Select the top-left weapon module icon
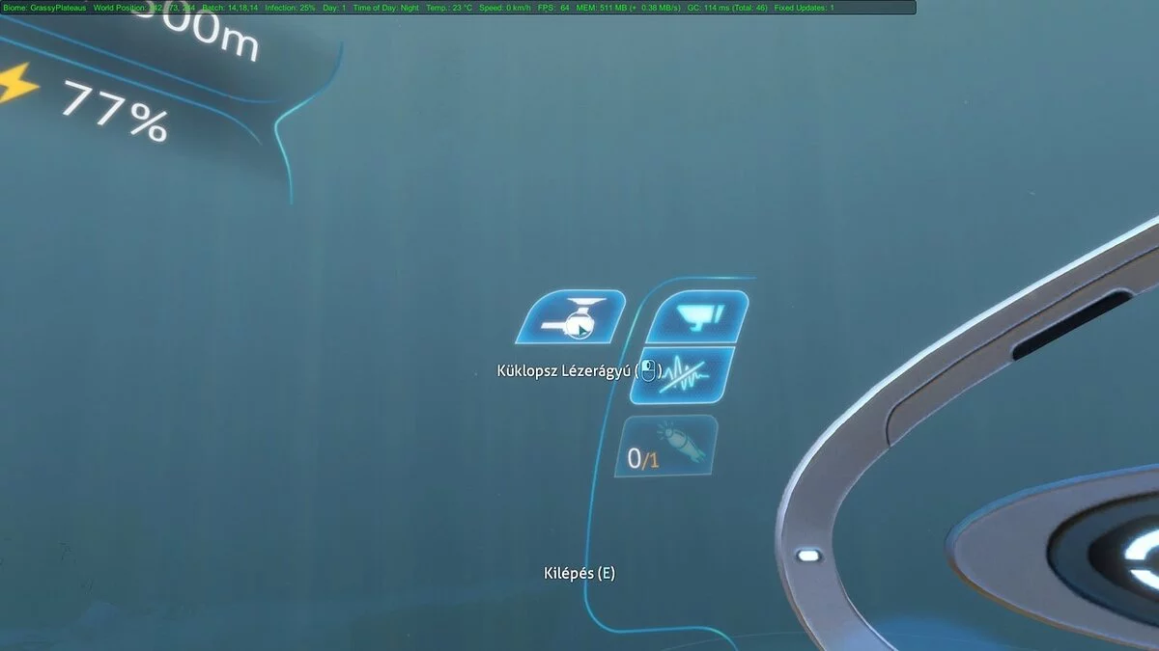The width and height of the screenshot is (1159, 651). coord(570,317)
